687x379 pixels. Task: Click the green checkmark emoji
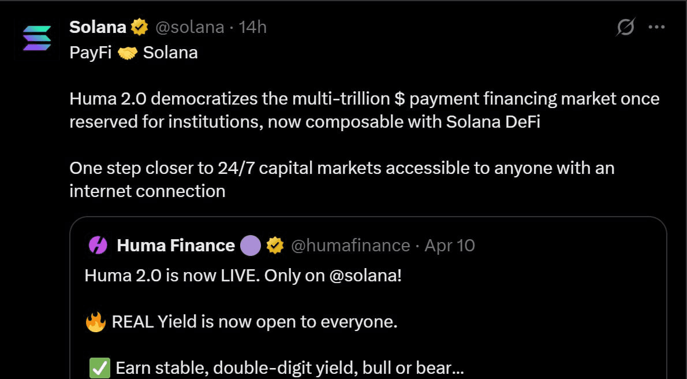pyautogui.click(x=99, y=368)
